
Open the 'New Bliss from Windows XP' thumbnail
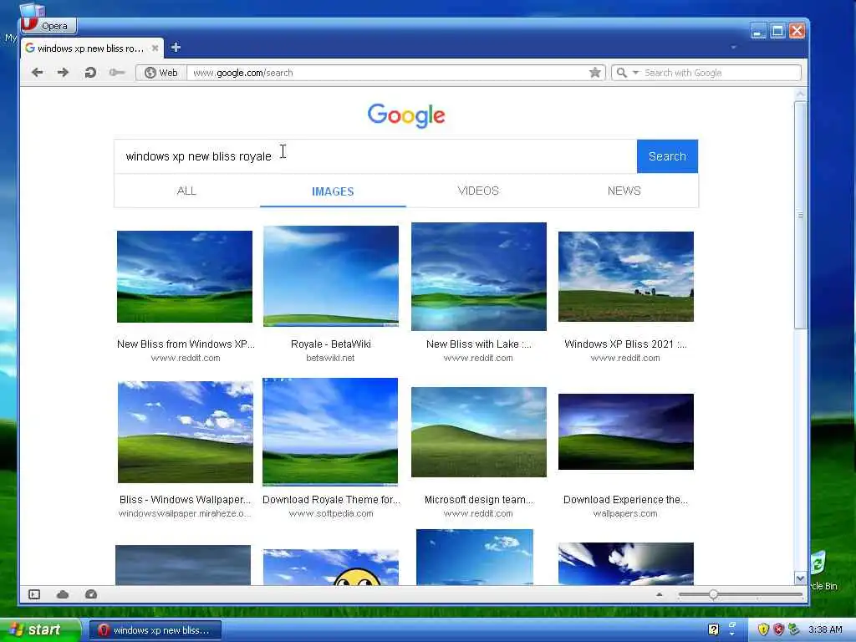[185, 276]
